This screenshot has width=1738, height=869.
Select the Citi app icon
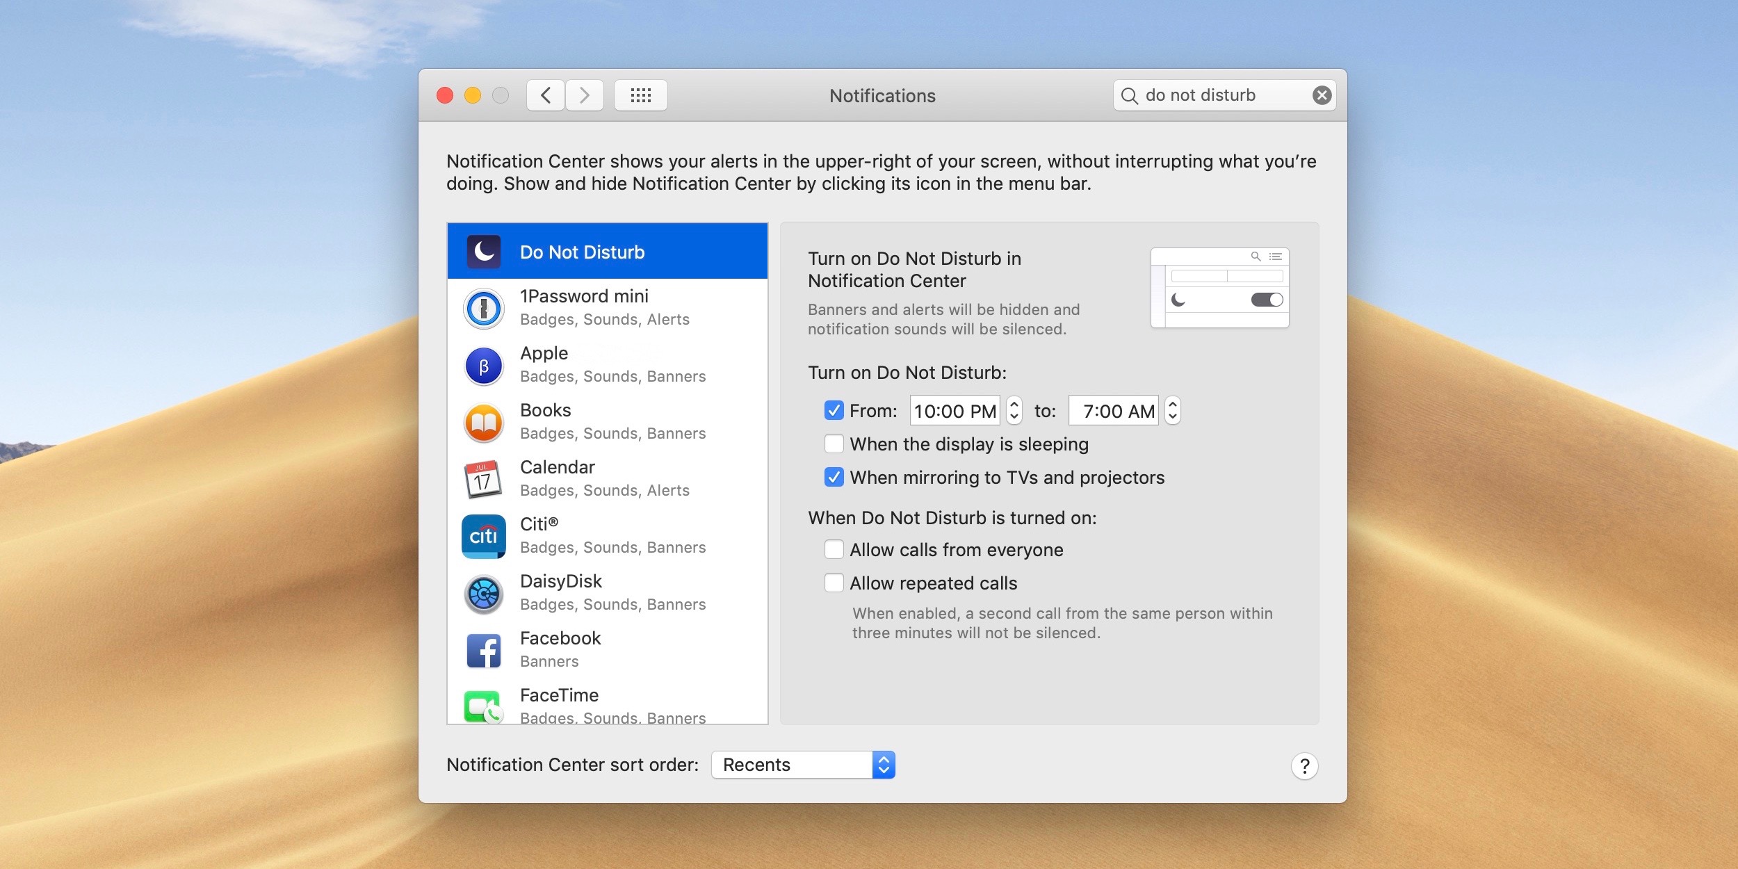pos(485,536)
